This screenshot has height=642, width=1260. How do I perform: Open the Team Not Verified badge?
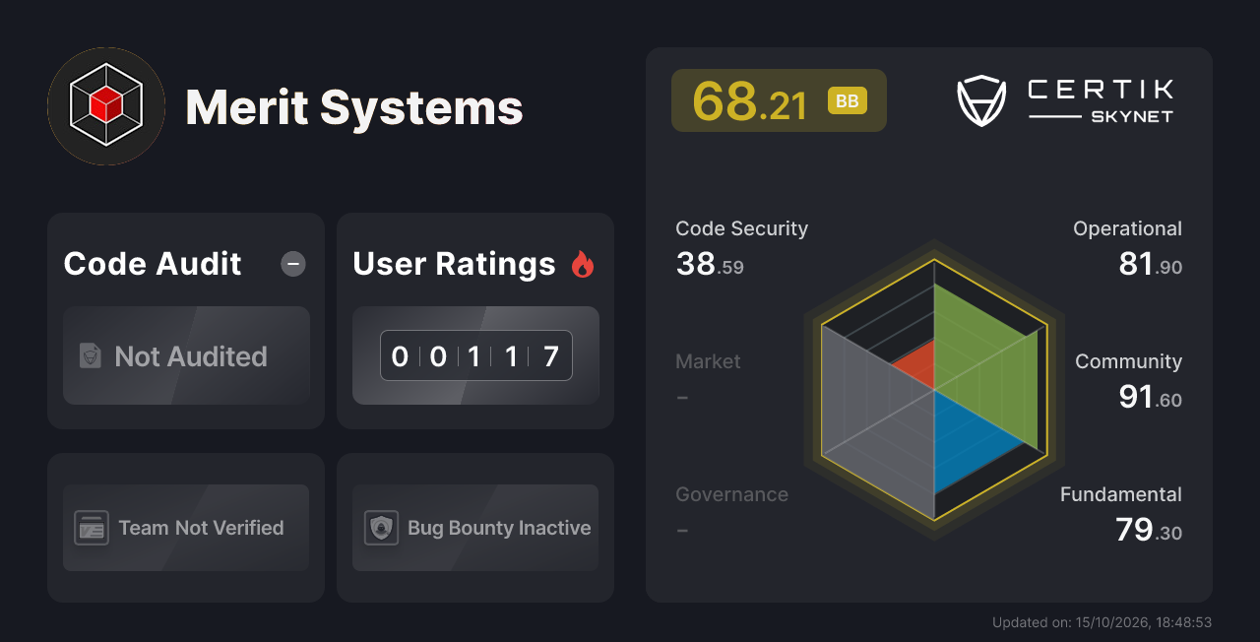click(x=186, y=528)
